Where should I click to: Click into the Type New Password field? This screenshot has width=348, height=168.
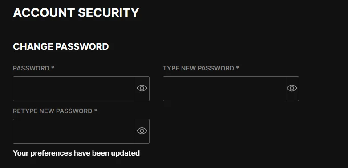[224, 89]
